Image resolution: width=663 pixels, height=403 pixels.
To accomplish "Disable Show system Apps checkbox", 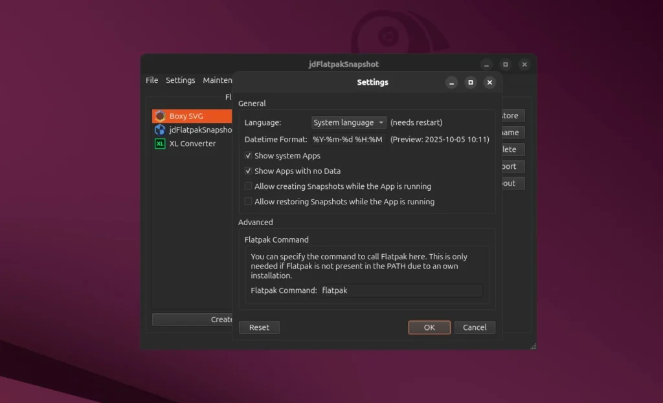I will (249, 156).
